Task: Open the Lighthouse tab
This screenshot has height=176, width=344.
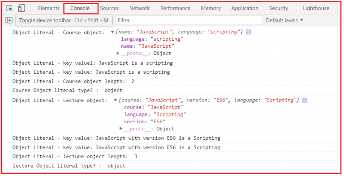Action: pos(316,8)
